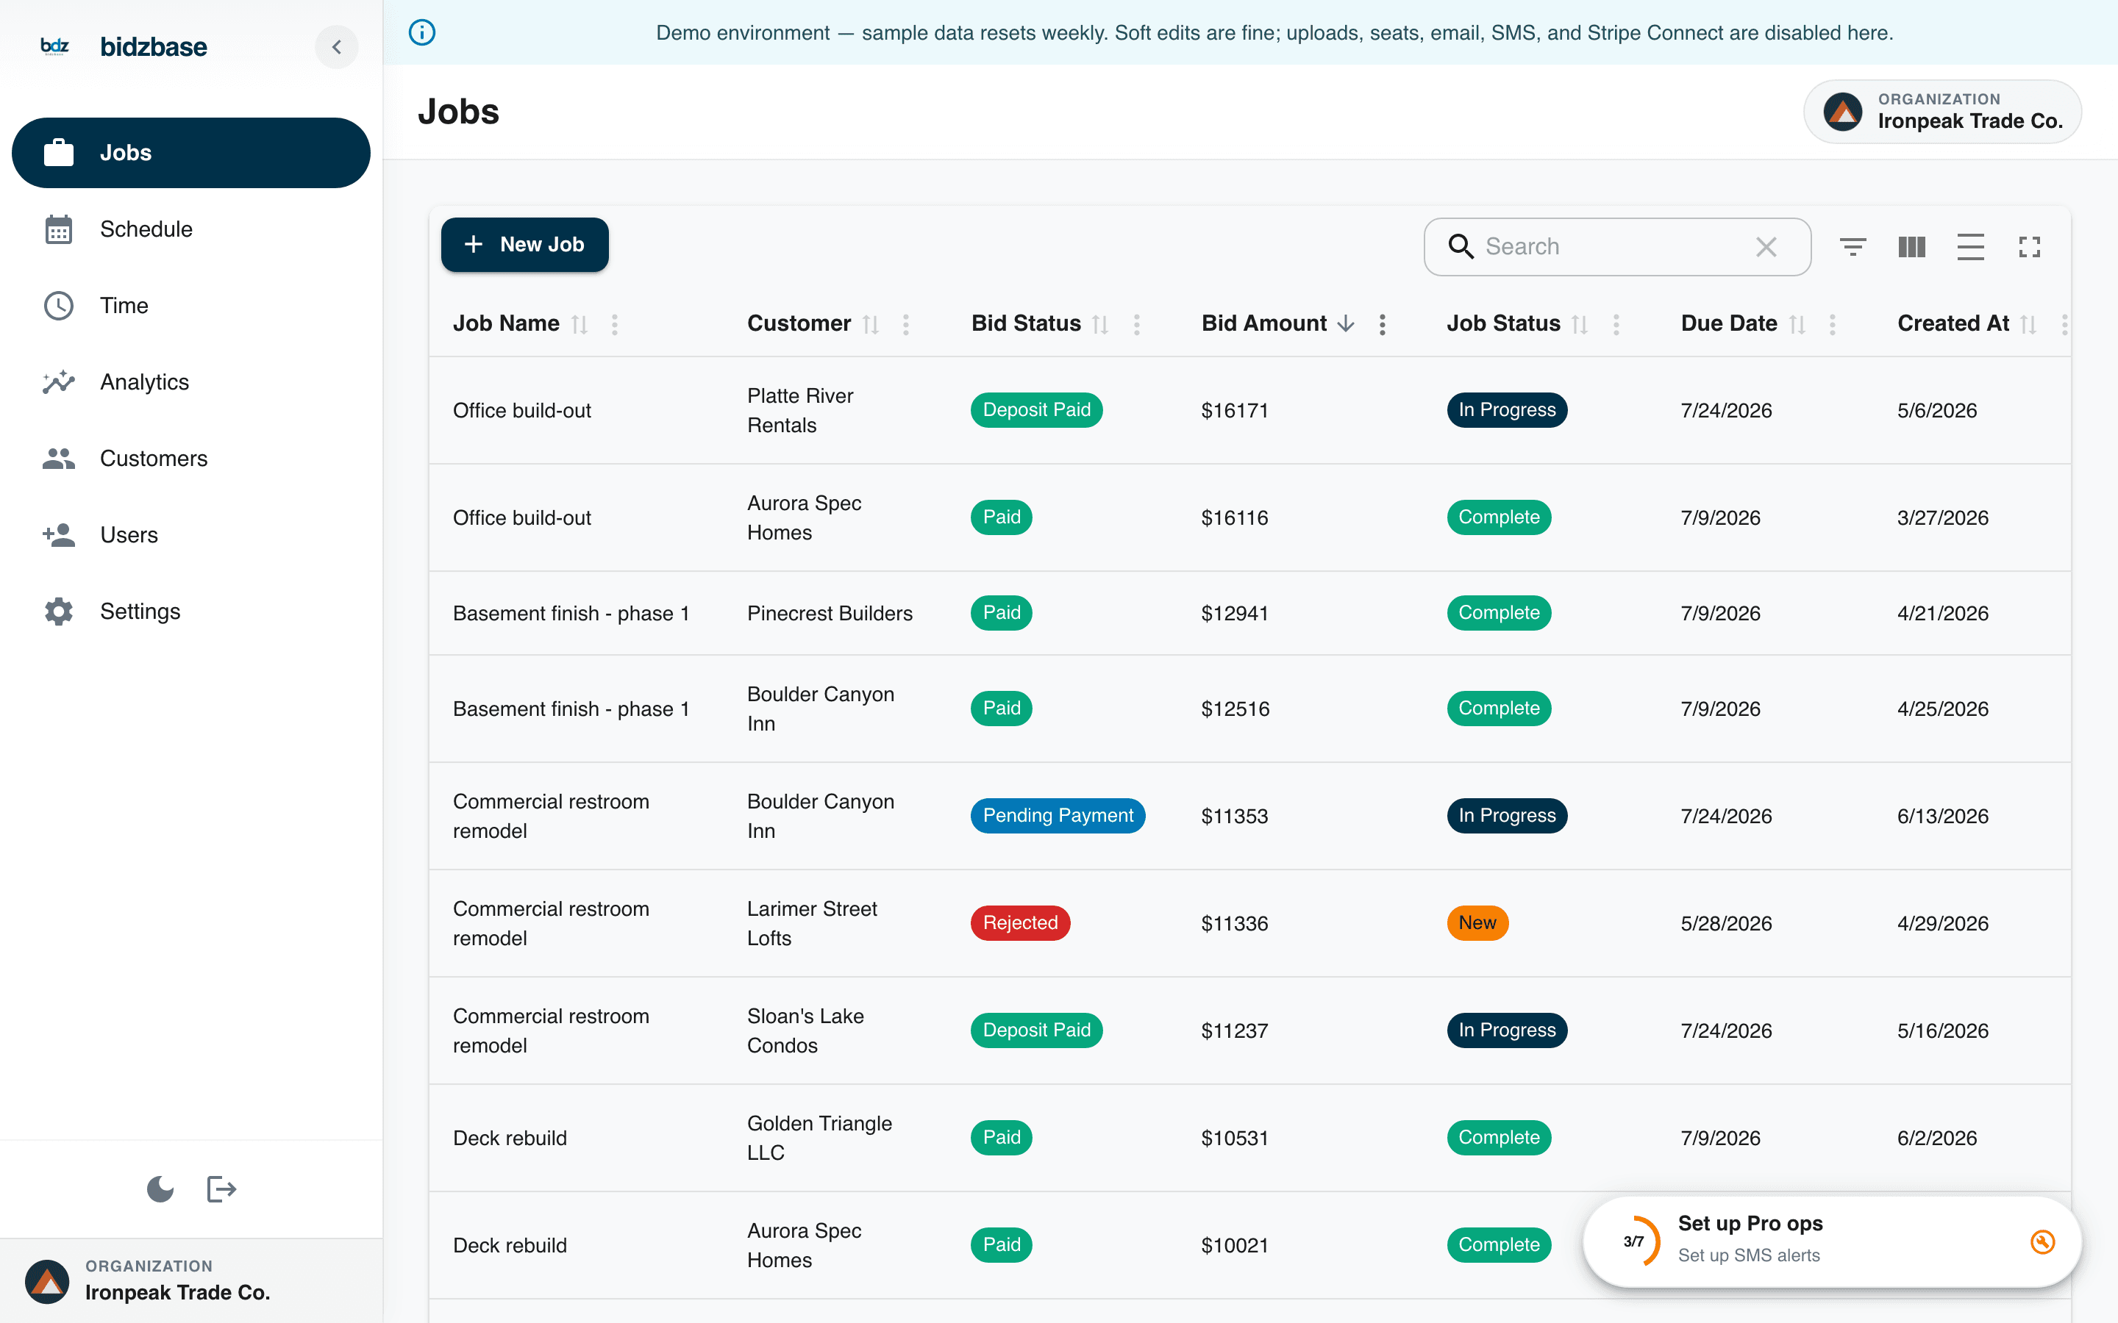This screenshot has height=1323, width=2118.
Task: Select the Pinecrest Builders customer cell
Action: tap(829, 614)
